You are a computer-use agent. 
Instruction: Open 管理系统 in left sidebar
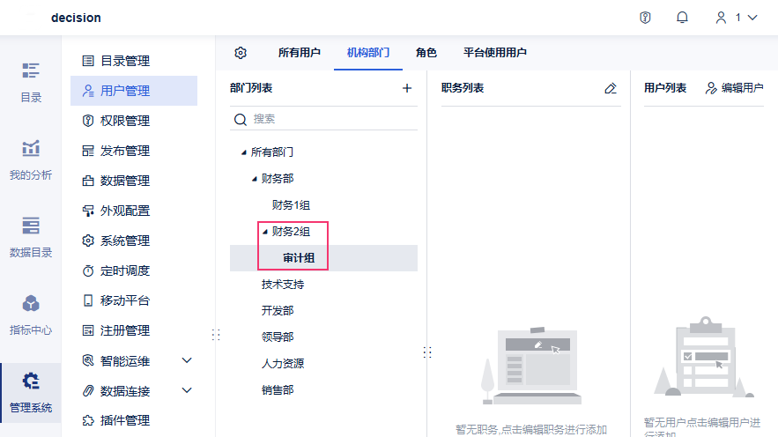pos(31,393)
